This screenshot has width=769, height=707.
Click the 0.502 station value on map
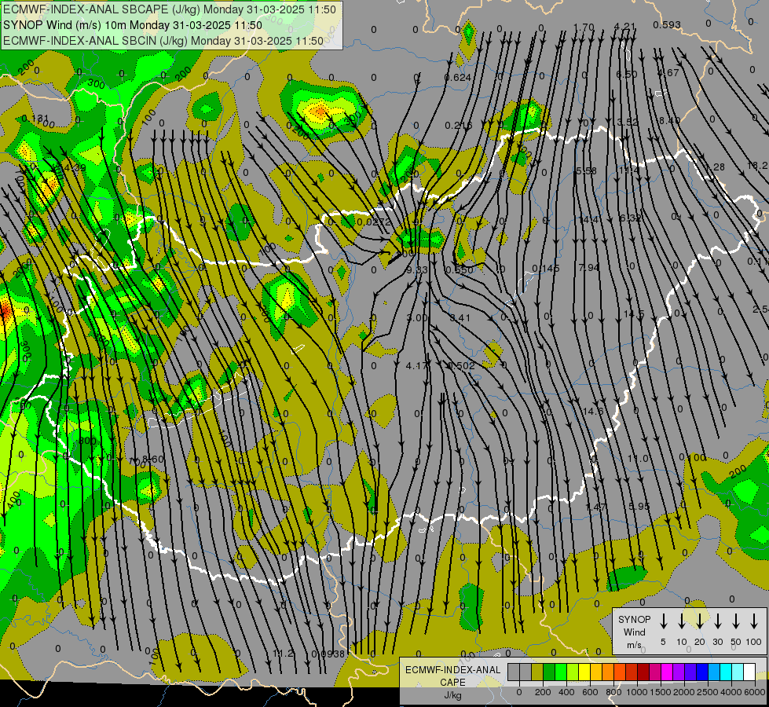click(461, 365)
